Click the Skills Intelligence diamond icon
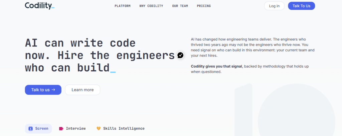This screenshot has height=136, width=342. [99, 128]
